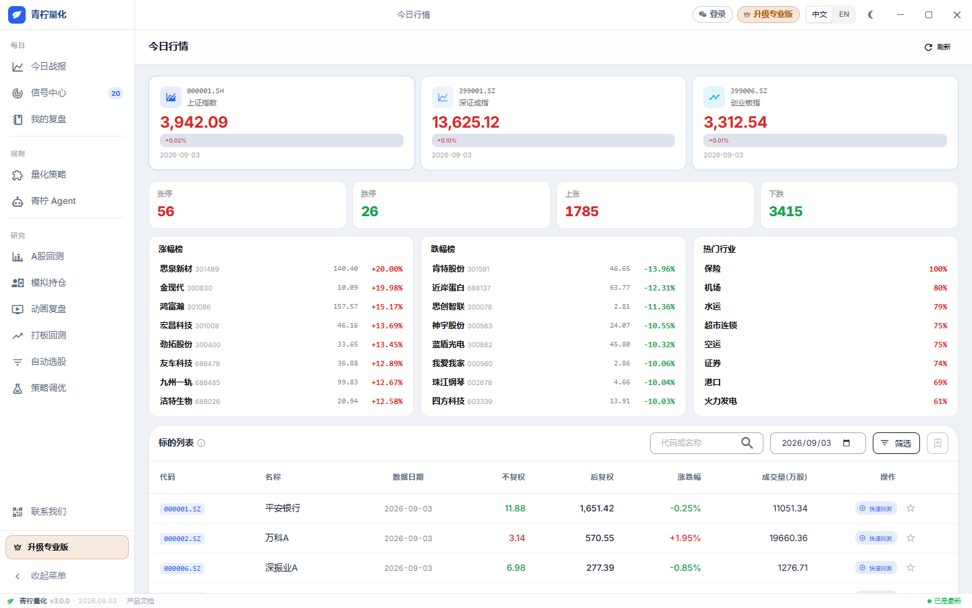Click the 策略调优 flask icon
Viewport: 972px width, 608px height.
pyautogui.click(x=18, y=388)
